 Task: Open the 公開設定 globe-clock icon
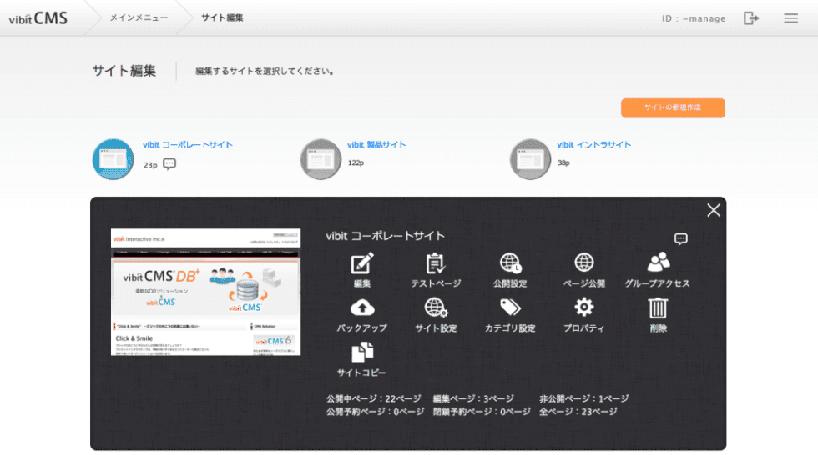[x=510, y=263]
